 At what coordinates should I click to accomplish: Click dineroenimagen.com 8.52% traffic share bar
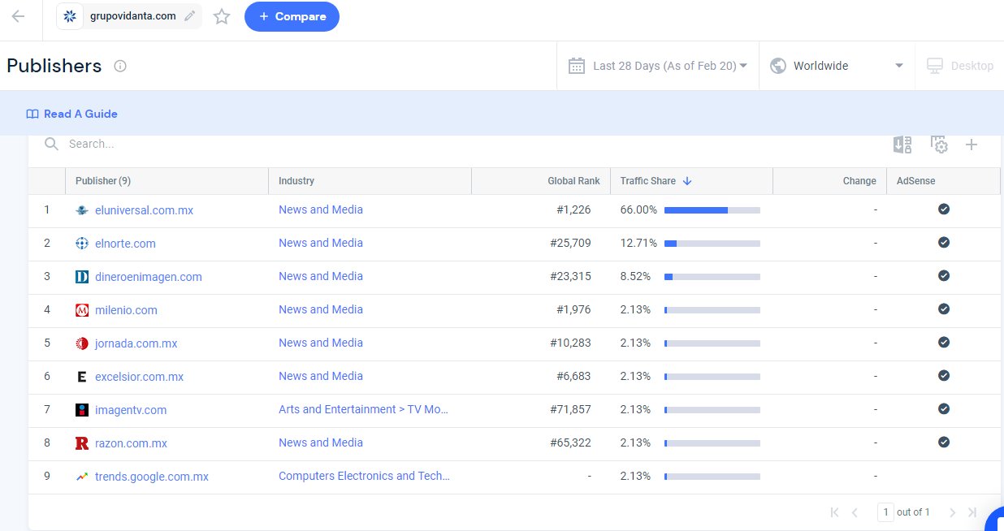tap(712, 277)
